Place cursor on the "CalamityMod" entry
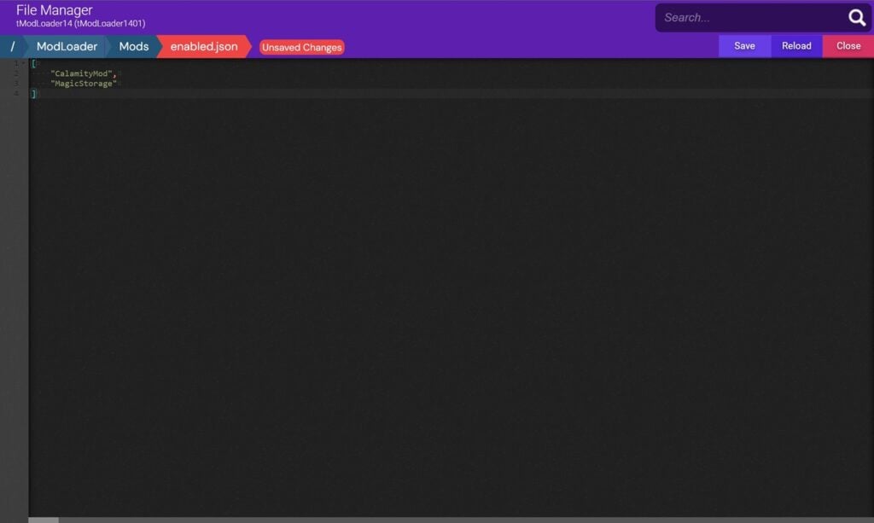874x523 pixels. click(81, 73)
